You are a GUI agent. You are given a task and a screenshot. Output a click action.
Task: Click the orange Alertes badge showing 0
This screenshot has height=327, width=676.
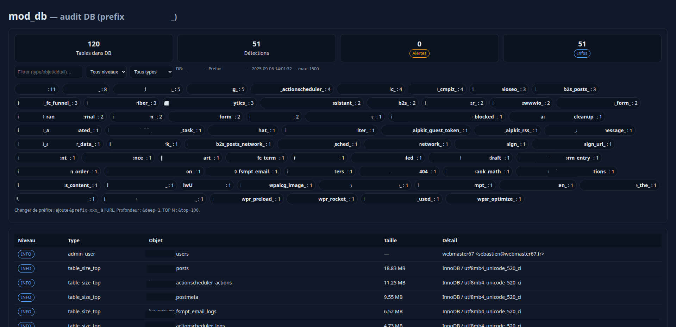[x=419, y=53]
